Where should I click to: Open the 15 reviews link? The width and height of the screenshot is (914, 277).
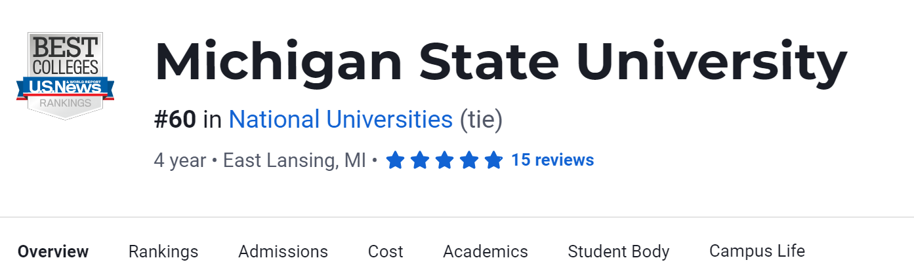[552, 160]
